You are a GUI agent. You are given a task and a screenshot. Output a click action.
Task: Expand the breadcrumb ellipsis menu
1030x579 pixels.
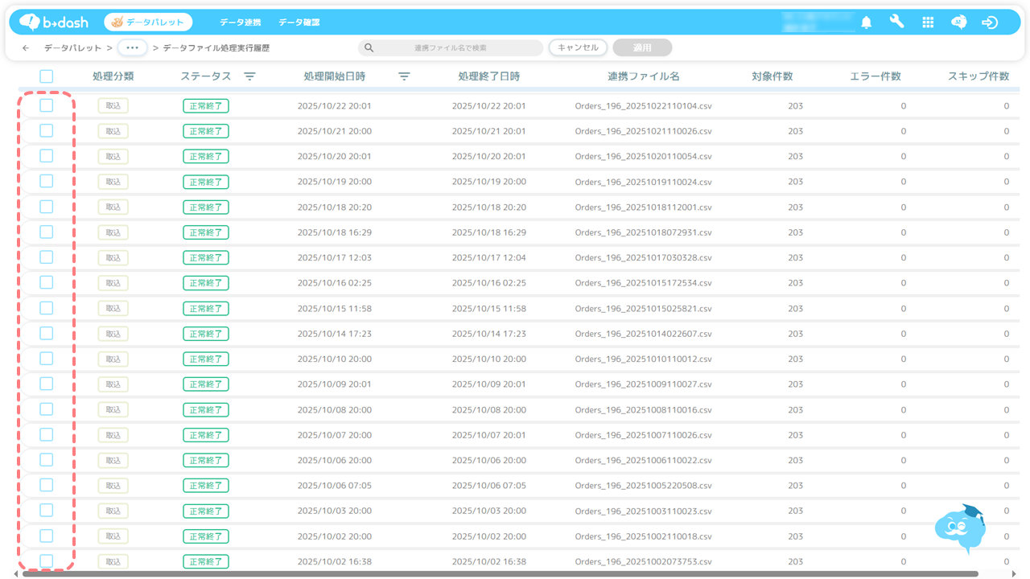point(132,48)
